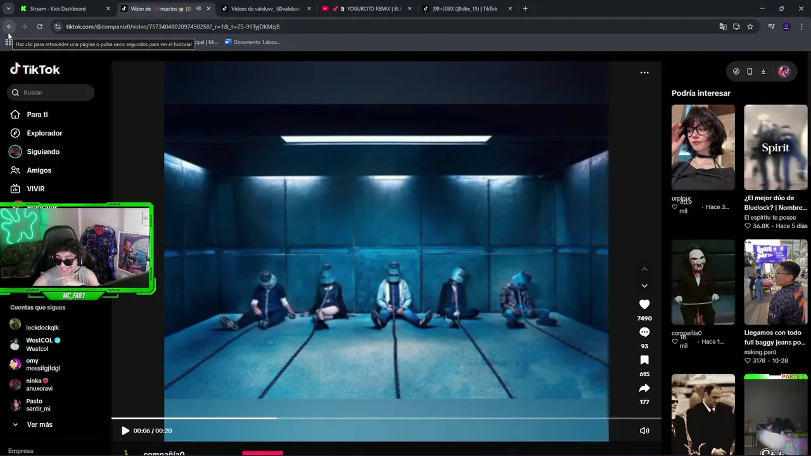Image resolution: width=811 pixels, height=456 pixels.
Task: Switch to the DBX TikTok tab
Action: [467, 9]
